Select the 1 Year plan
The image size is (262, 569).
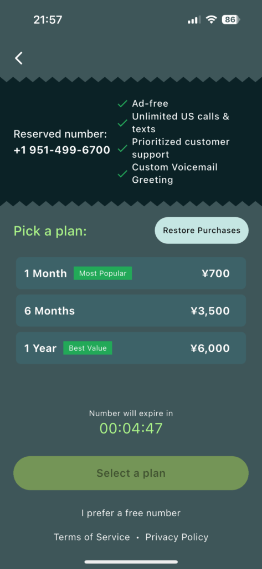pos(131,348)
